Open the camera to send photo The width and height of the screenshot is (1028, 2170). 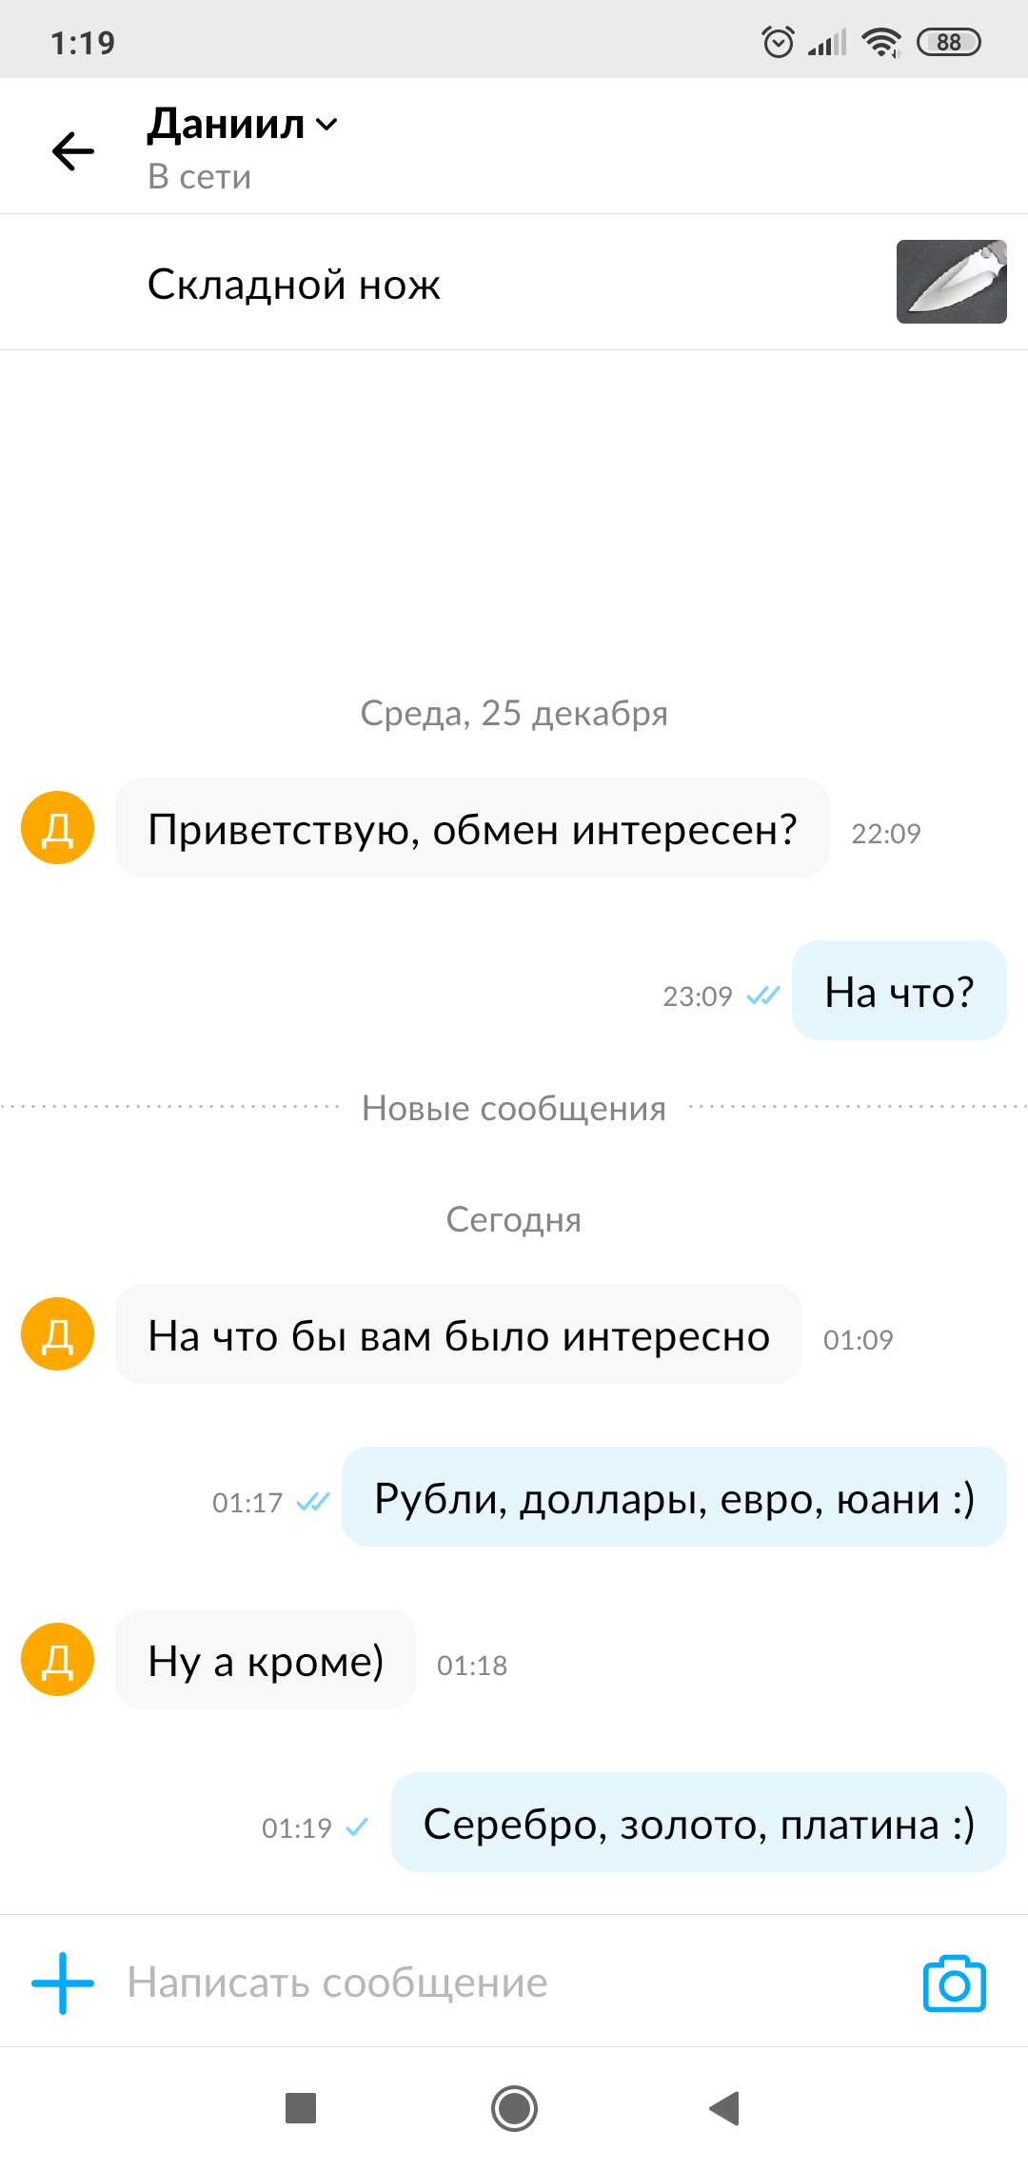coord(954,1984)
